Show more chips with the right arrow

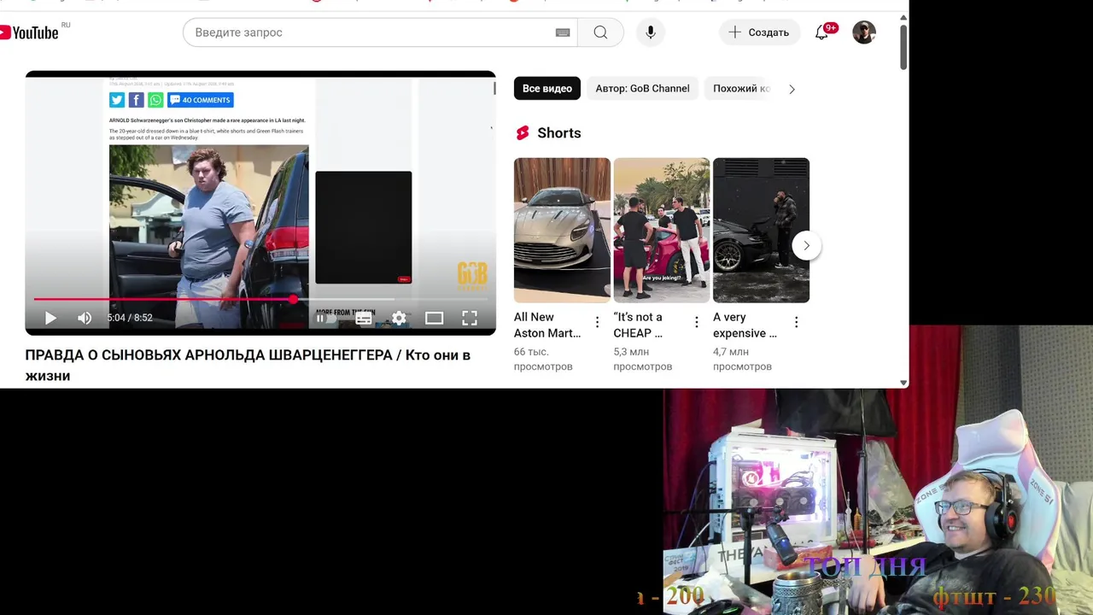pyautogui.click(x=792, y=89)
